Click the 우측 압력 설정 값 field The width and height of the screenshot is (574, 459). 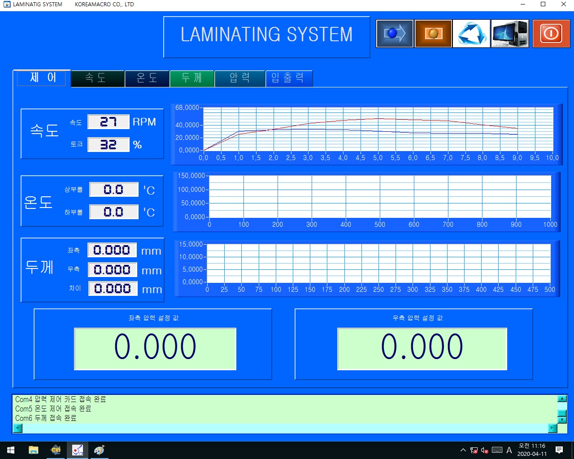tap(422, 348)
